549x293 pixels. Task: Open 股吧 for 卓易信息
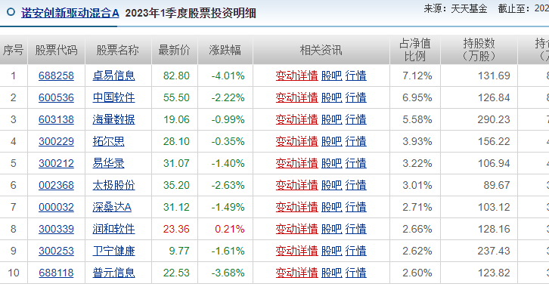pos(331,76)
